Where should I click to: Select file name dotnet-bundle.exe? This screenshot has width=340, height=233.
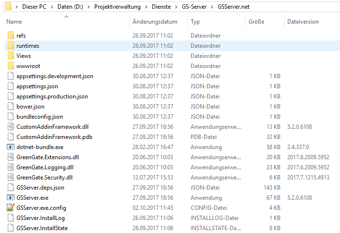click(40, 147)
